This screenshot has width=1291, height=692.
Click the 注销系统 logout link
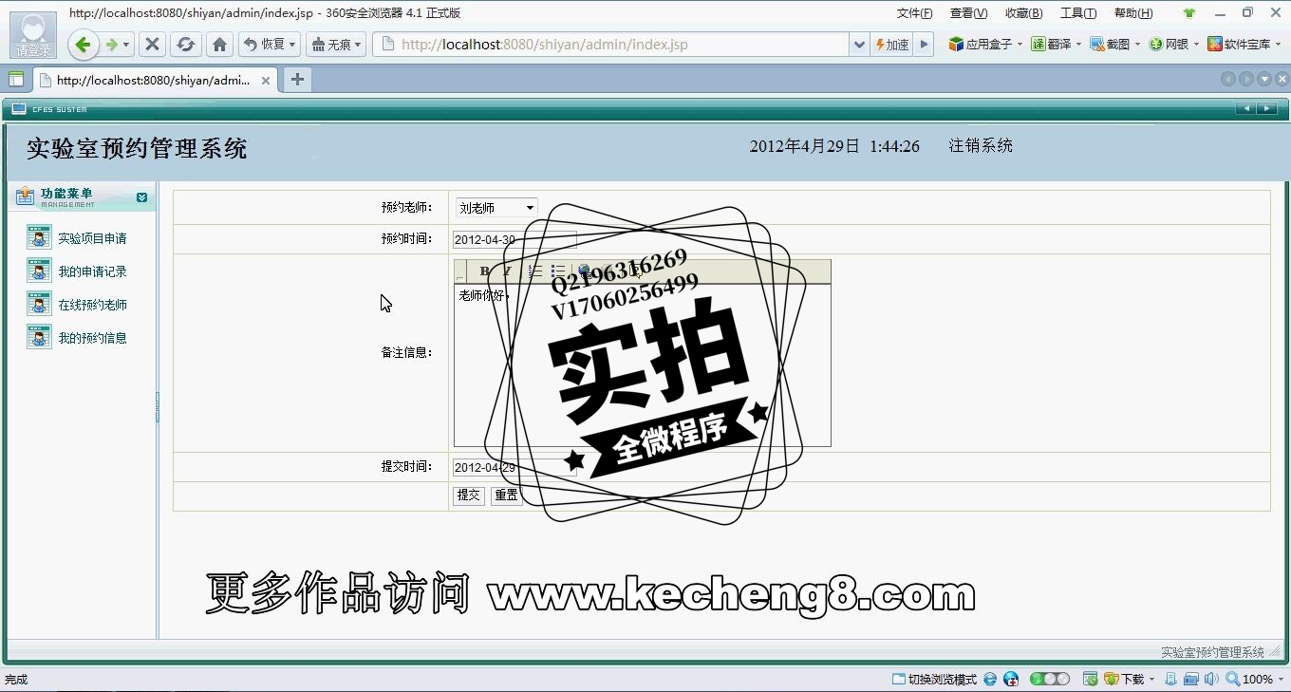pyautogui.click(x=981, y=145)
